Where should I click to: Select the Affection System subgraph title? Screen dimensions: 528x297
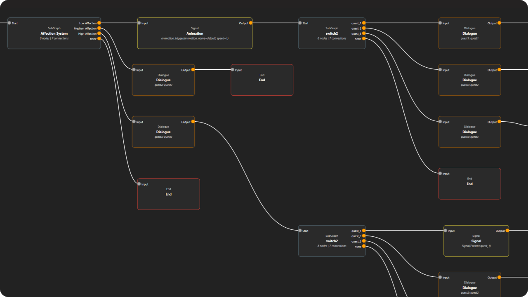[54, 33]
